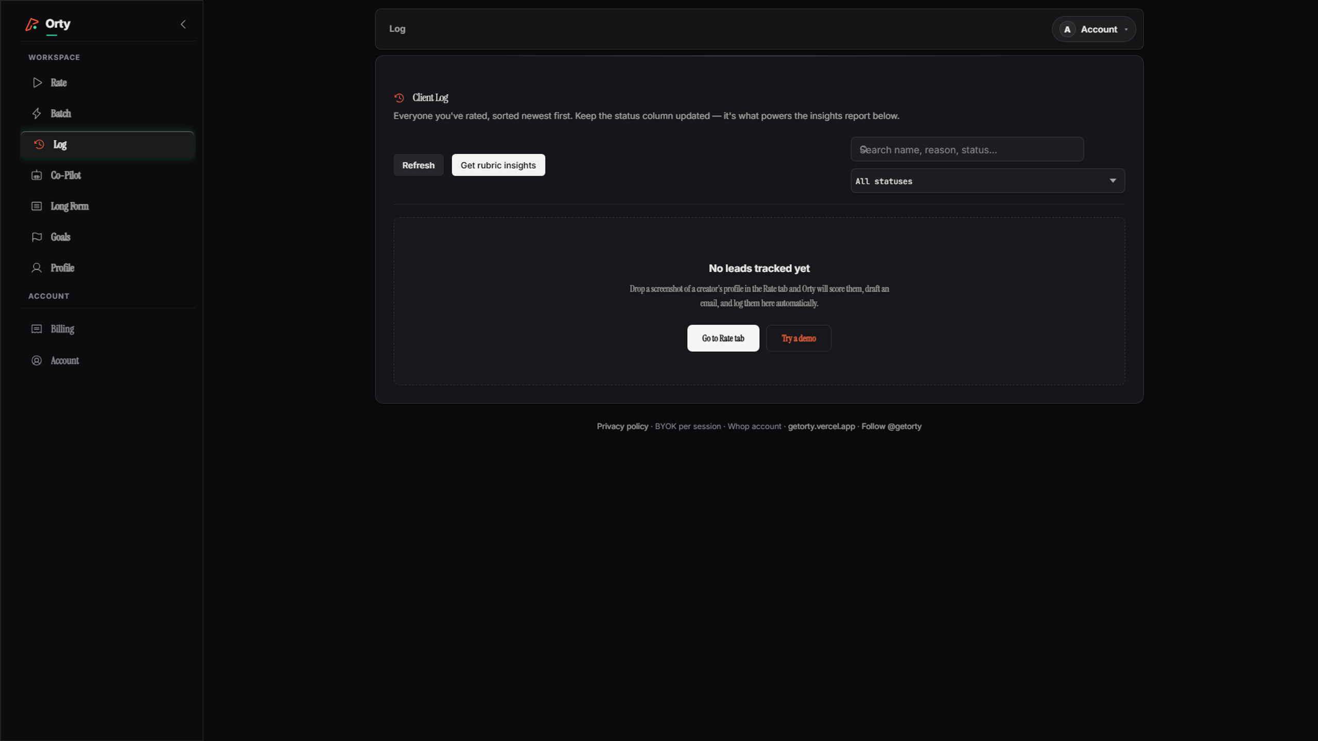Expand the All statuses filter dropdown

pos(987,181)
